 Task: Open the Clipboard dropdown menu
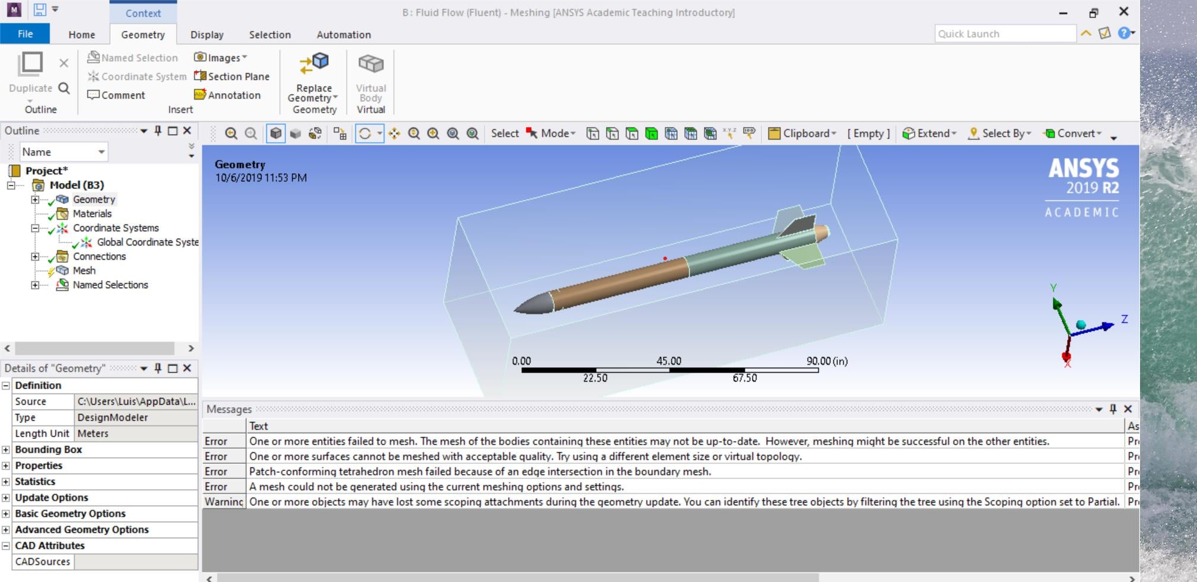click(x=802, y=133)
